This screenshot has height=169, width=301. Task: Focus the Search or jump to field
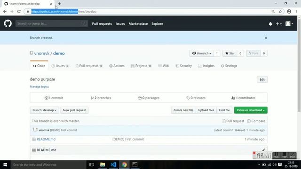pos(52,23)
